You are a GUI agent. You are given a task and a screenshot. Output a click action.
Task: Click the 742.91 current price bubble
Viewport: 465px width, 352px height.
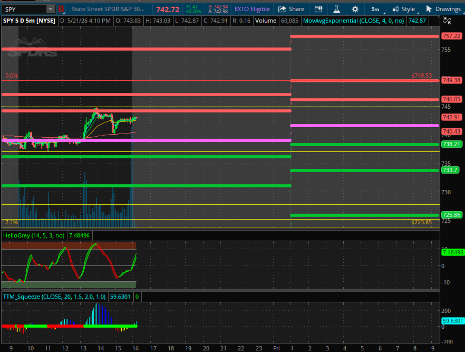(451, 117)
